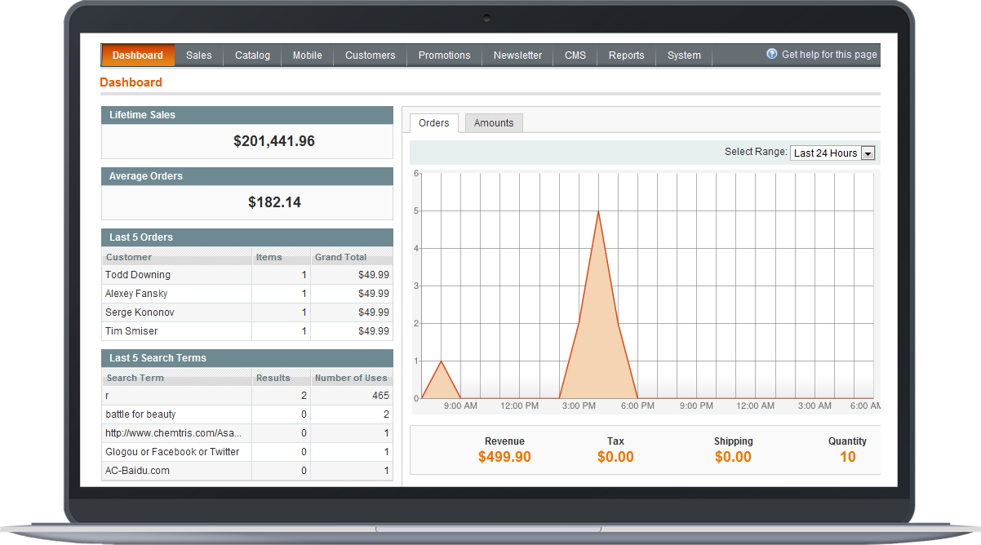Click the Revenue amount $499.90

(504, 457)
